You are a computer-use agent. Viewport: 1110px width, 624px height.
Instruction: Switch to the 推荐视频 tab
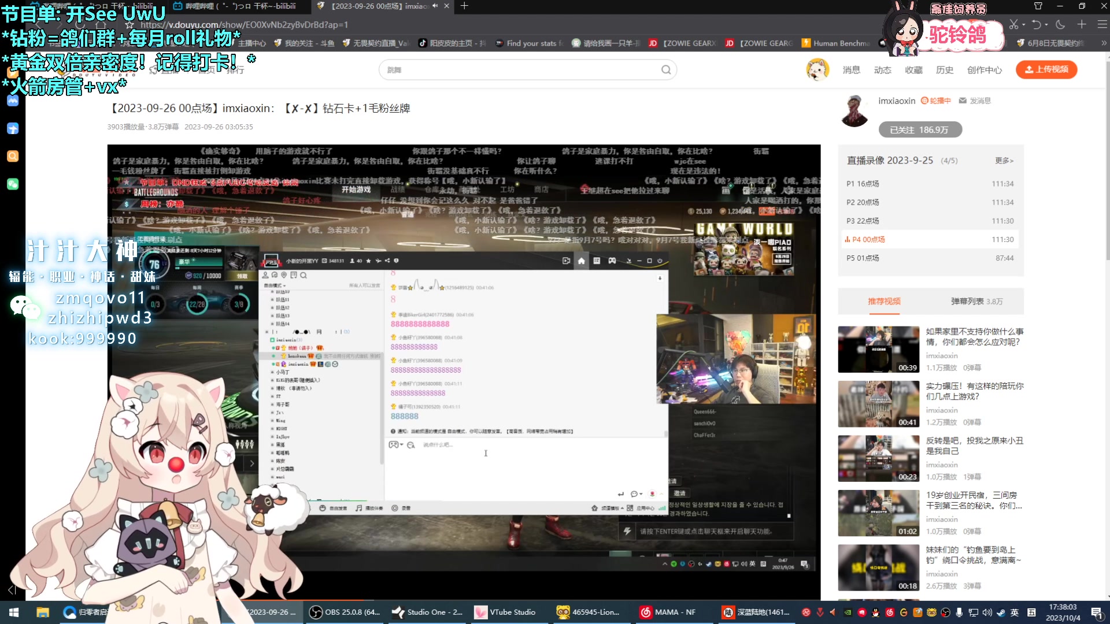click(884, 301)
